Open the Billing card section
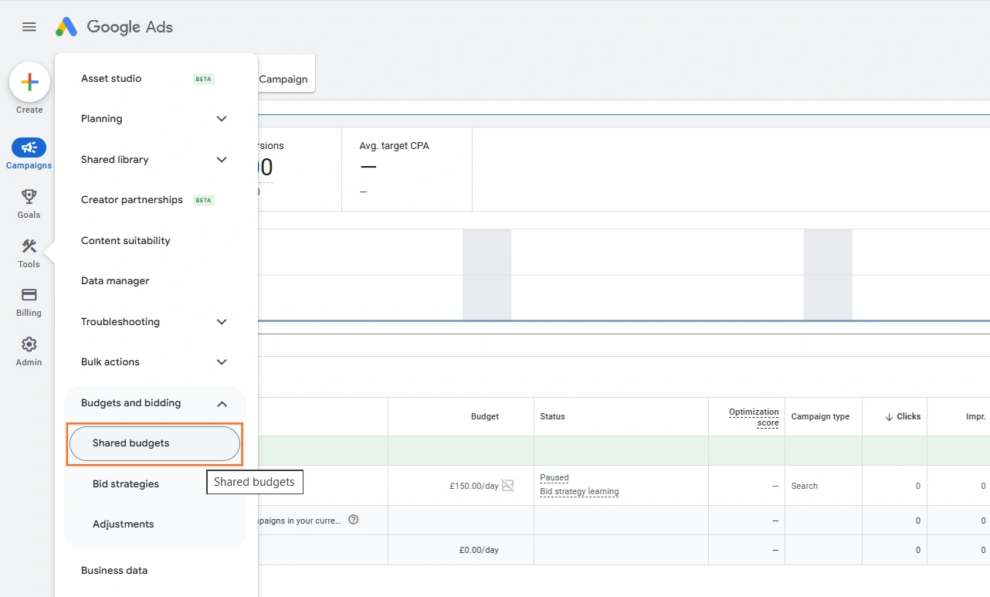 29,302
